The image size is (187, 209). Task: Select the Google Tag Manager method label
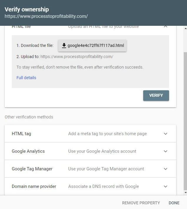pyautogui.click(x=32, y=169)
